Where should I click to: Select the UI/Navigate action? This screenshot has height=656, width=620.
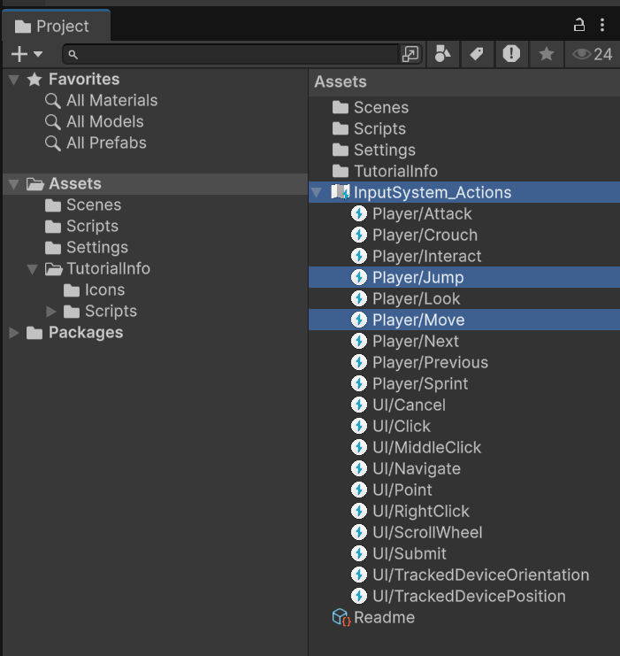(x=416, y=468)
